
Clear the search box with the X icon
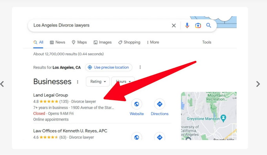pyautogui.click(x=174, y=26)
